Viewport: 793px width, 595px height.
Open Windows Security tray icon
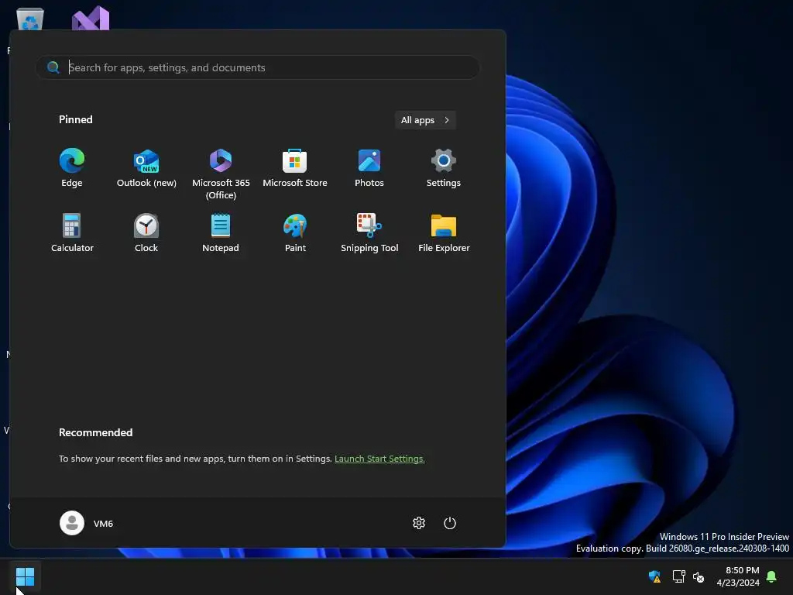(654, 576)
